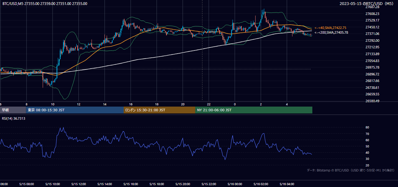Viewport: 398px width, 187px height.
Task: Click the 早朝 session bar
Action: [x=13, y=110]
